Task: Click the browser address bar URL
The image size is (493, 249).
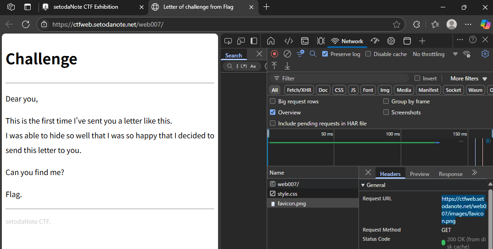Action: point(108,24)
